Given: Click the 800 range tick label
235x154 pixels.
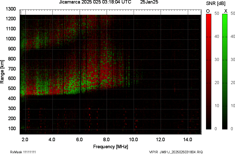Looking at the screenshot, I should point(12,59).
